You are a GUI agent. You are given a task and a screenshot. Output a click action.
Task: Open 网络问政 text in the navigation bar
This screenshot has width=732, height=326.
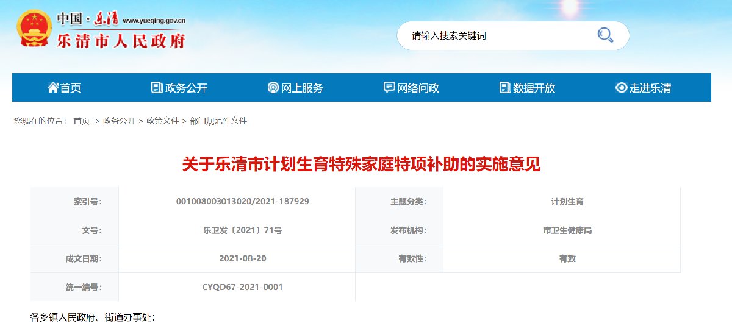point(418,88)
